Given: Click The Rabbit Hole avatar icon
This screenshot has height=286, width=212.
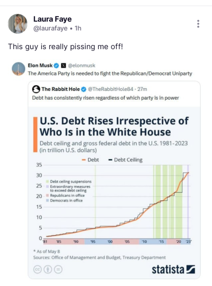Looking at the screenshot, I should pos(36,89).
